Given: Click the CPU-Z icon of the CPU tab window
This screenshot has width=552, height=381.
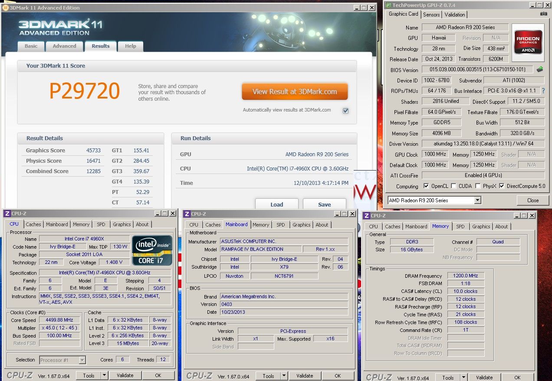Looking at the screenshot, I should [7, 213].
